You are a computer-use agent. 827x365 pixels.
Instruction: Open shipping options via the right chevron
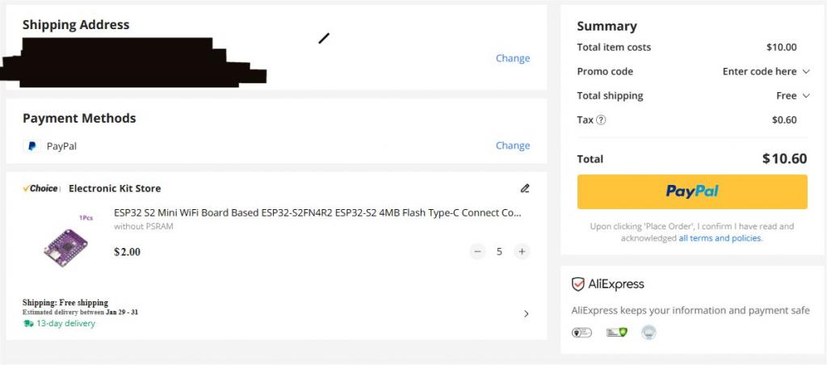coord(527,313)
